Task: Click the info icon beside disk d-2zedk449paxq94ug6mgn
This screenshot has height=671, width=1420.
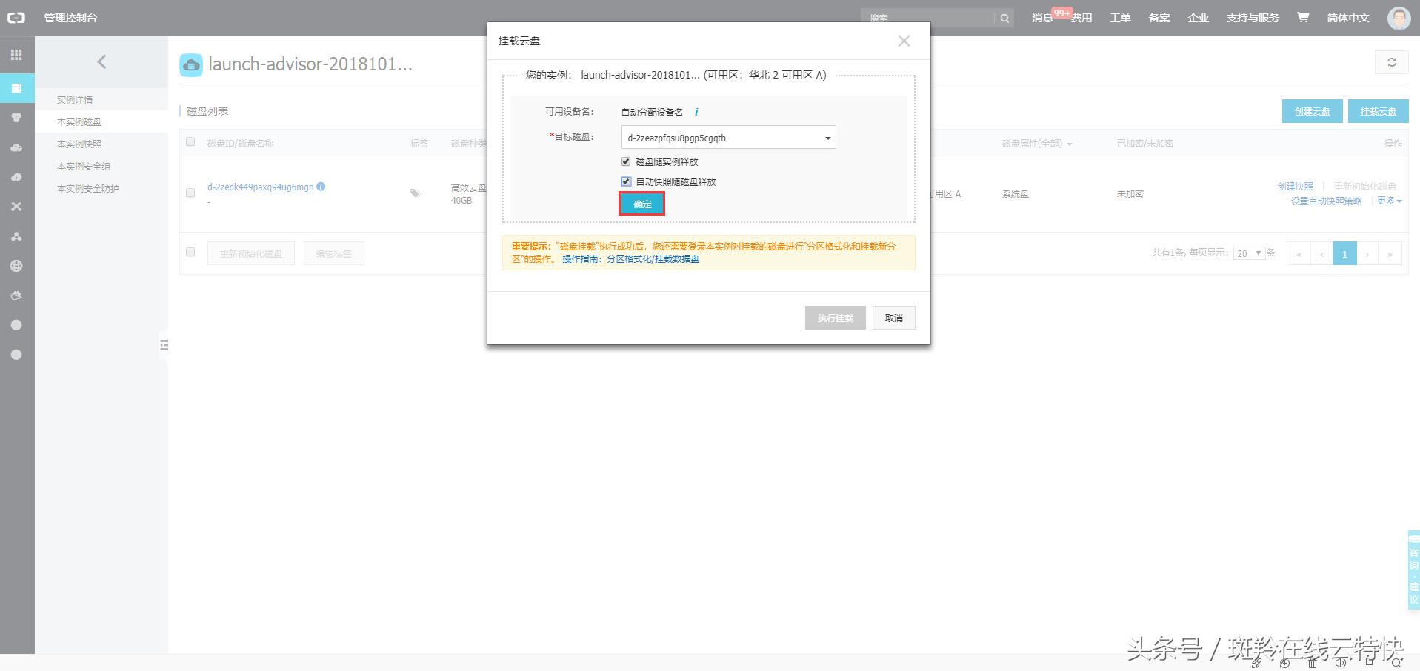Action: point(321,187)
